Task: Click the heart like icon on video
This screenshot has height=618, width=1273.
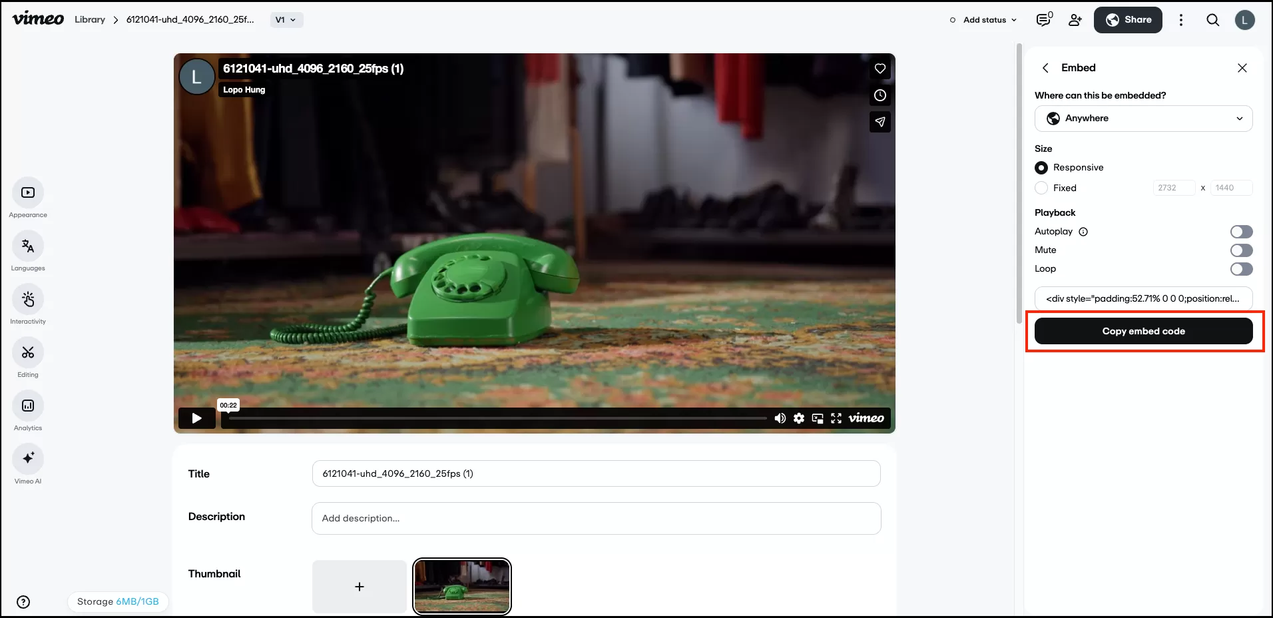Action: coord(880,69)
